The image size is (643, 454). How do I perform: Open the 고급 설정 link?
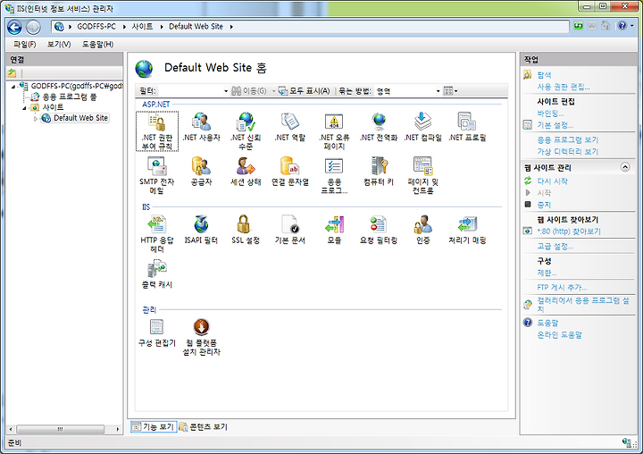555,247
